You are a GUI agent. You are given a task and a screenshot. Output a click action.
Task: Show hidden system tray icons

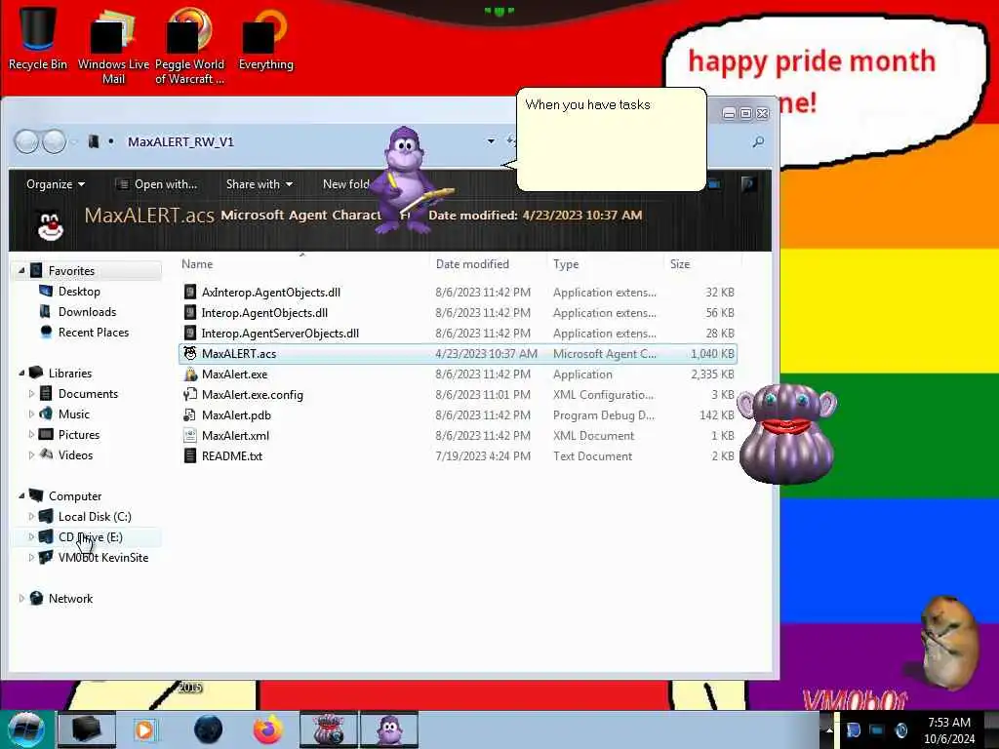[828, 729]
